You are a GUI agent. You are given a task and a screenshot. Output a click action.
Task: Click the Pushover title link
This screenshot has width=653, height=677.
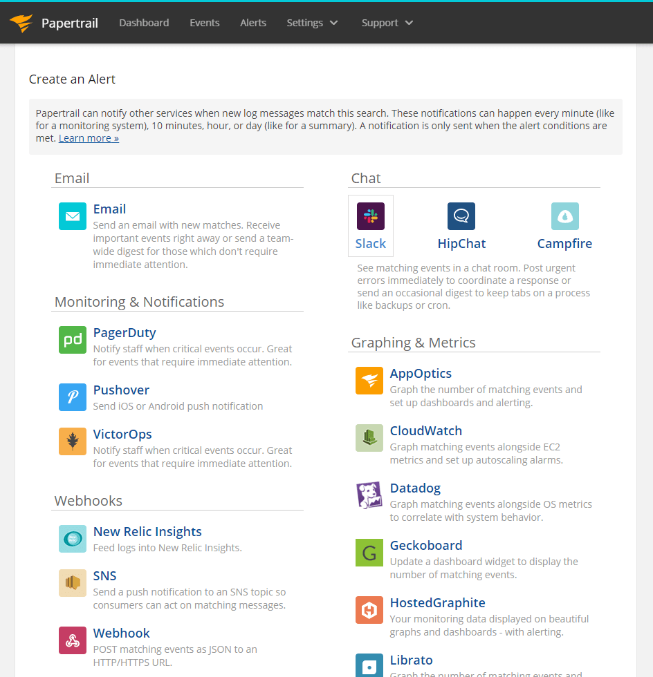pos(121,390)
